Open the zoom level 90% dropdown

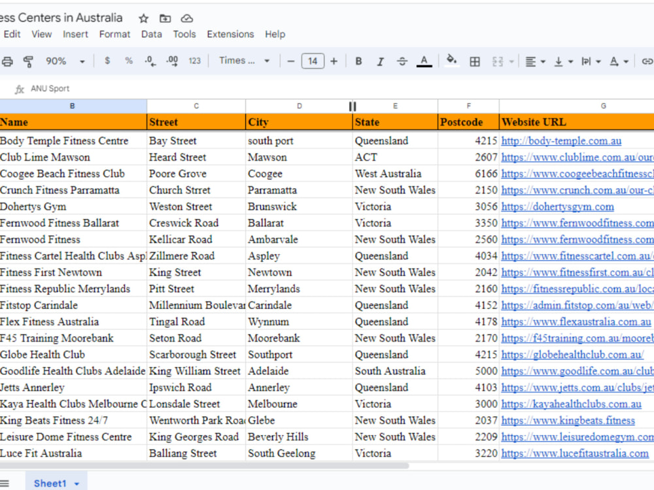pos(65,61)
